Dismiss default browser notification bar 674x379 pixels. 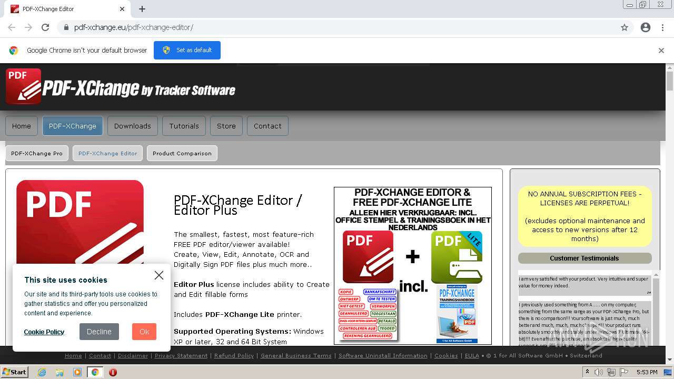[661, 51]
